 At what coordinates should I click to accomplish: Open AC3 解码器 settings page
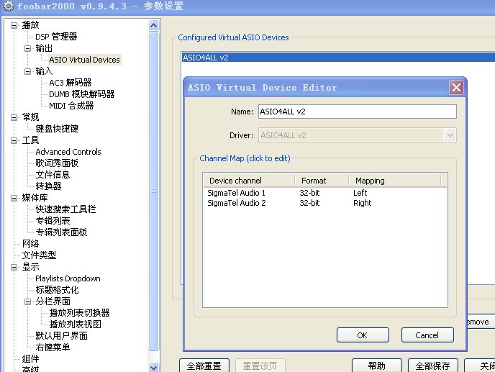(x=71, y=83)
